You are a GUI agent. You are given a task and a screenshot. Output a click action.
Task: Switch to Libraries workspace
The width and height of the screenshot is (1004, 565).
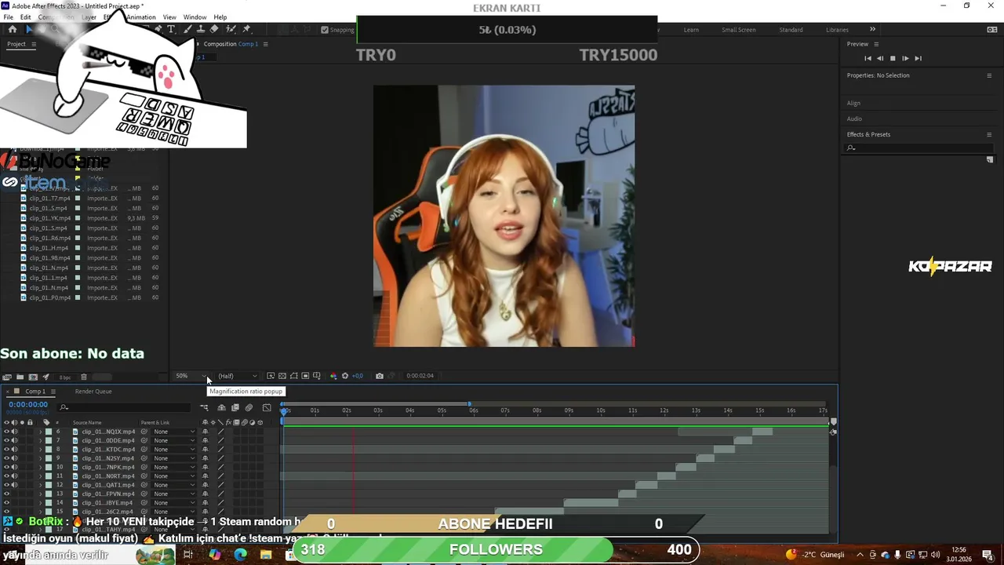tap(837, 30)
